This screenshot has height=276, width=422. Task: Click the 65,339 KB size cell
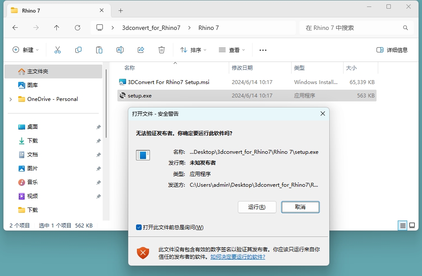pos(362,82)
